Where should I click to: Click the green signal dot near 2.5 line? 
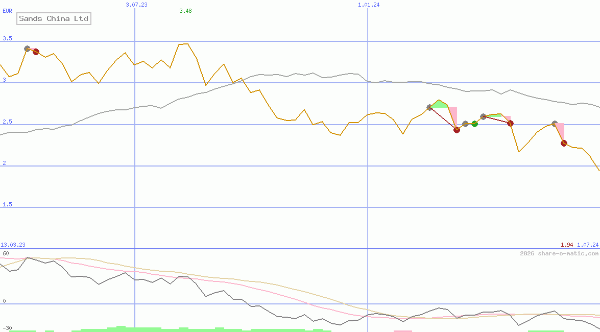(474, 124)
